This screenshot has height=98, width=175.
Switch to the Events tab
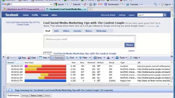(x=77, y=31)
